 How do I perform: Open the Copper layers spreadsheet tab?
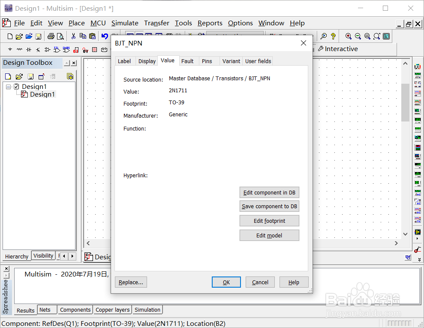(112, 310)
